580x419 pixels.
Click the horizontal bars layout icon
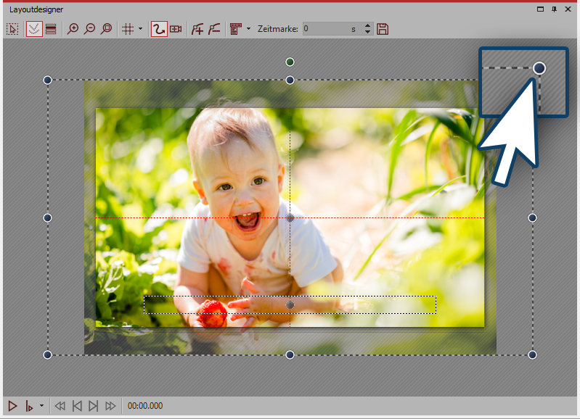[x=50, y=29]
